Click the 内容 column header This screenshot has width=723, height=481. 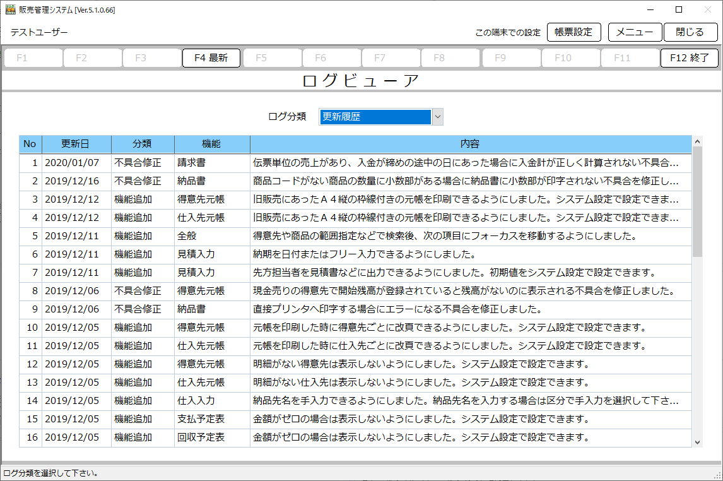[x=471, y=144]
